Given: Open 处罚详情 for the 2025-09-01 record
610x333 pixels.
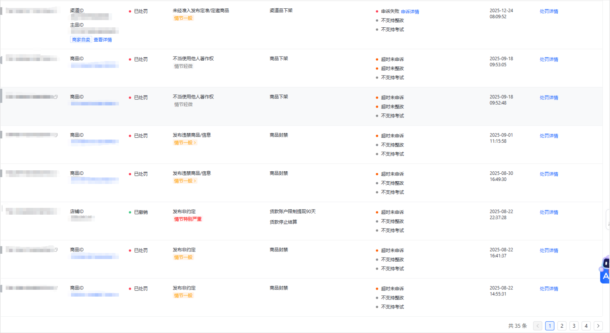Looking at the screenshot, I should coord(549,136).
